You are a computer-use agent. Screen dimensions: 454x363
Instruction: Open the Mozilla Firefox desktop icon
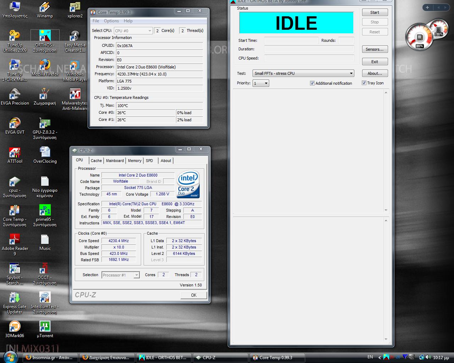coord(45,68)
